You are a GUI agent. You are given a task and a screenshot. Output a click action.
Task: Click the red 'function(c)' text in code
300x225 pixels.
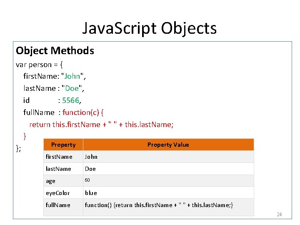[82, 112]
